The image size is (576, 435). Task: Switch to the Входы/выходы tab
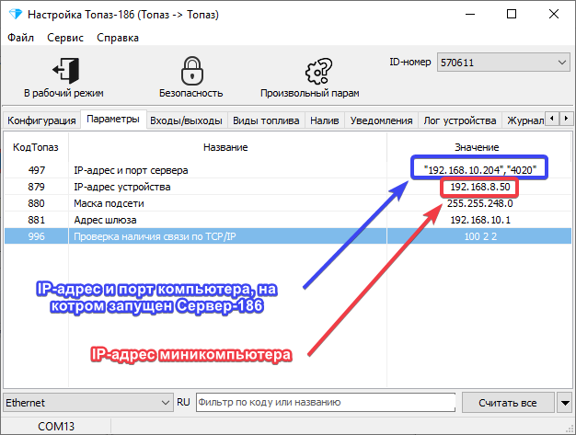click(186, 120)
